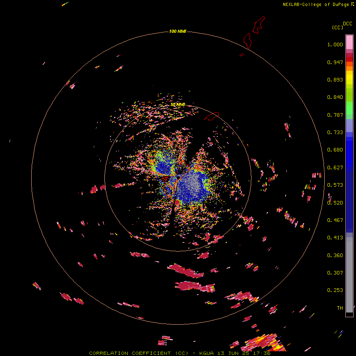Click the 0.627 scale value
The width and height of the screenshot is (356, 356).
[335, 168]
